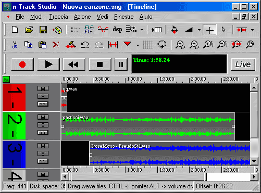Start playback with the play button

tap(48, 65)
